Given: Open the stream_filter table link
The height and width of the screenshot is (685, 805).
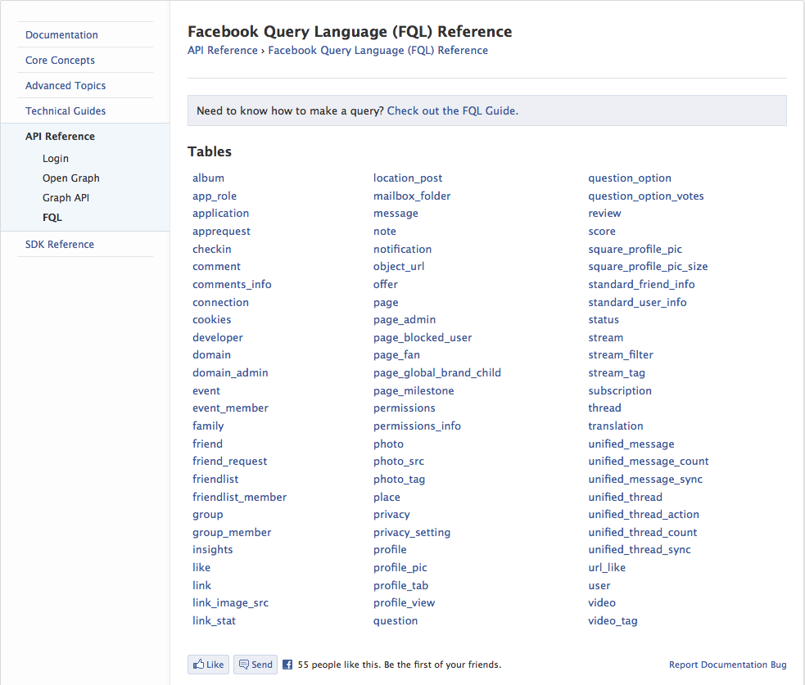Looking at the screenshot, I should (x=621, y=355).
